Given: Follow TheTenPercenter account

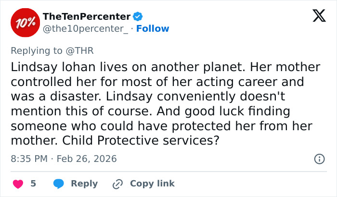Looking at the screenshot, I should click(153, 28).
